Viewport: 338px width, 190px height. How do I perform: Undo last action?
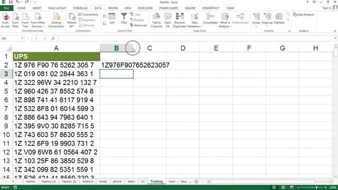pyautogui.click(x=17, y=2)
